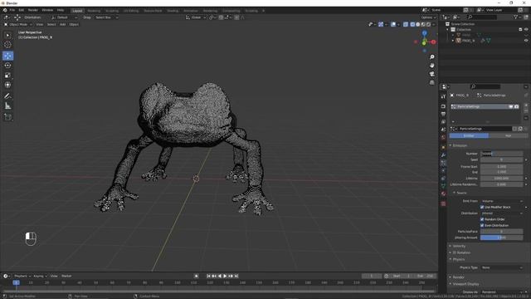Open the viewport Add menu

(63, 24)
